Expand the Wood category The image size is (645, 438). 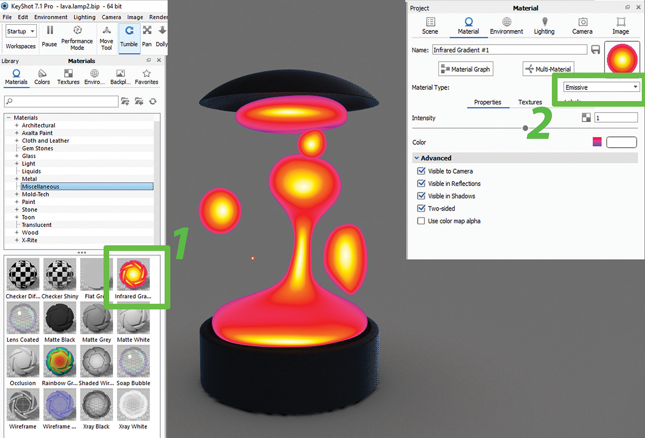(17, 233)
